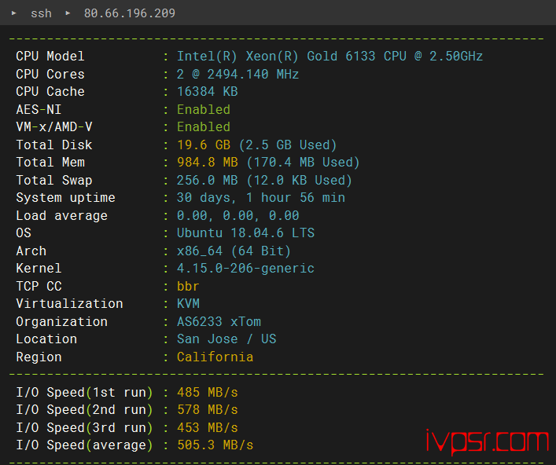Click the TCP CC bbr value
The height and width of the screenshot is (465, 556).
[188, 286]
